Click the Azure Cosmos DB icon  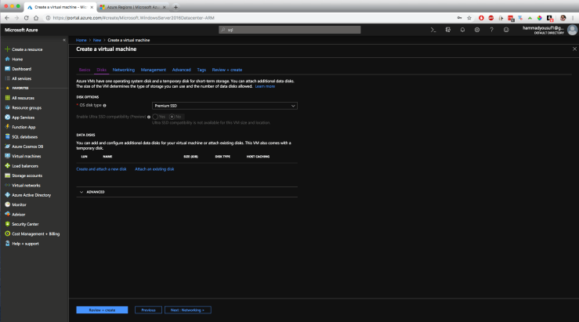[x=6, y=147]
